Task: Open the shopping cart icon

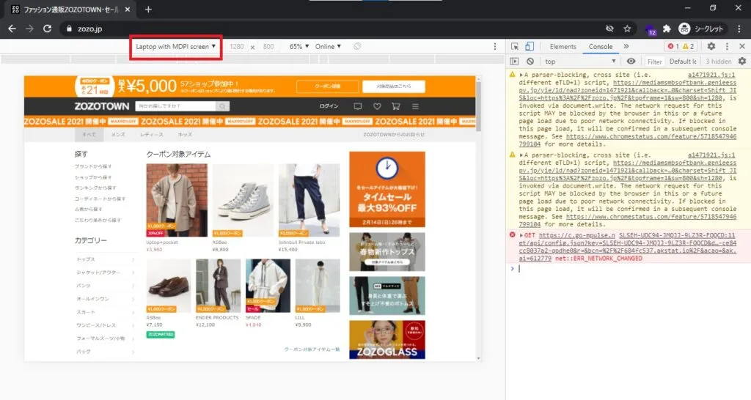Action: coord(395,106)
